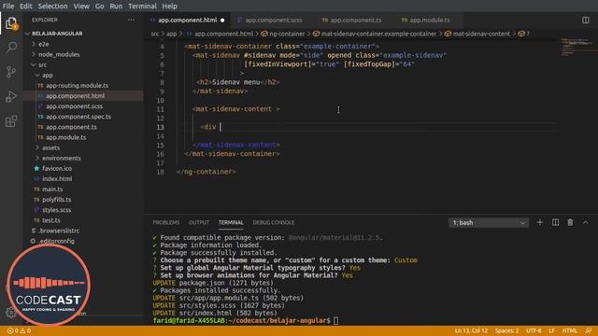Screen dimensions: 598x336
Task: Open the View menu
Action: pos(81,7)
